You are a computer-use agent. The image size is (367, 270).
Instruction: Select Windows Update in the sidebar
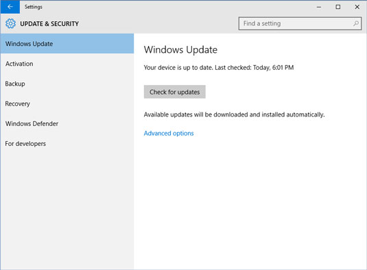67,44
